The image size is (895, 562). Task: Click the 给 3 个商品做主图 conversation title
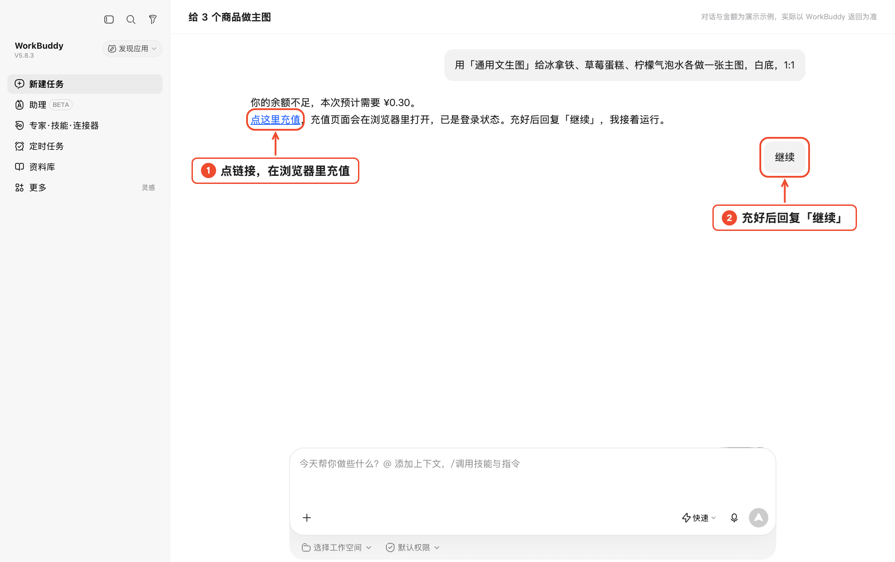230,17
